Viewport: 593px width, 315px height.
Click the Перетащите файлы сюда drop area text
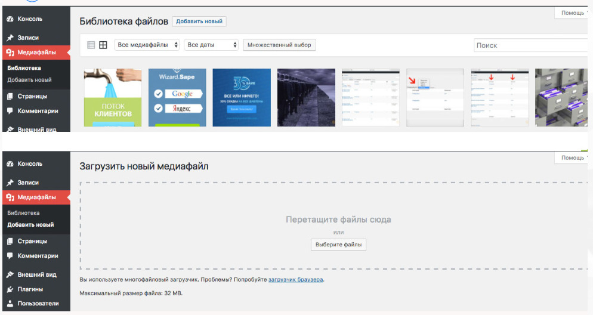[338, 220]
